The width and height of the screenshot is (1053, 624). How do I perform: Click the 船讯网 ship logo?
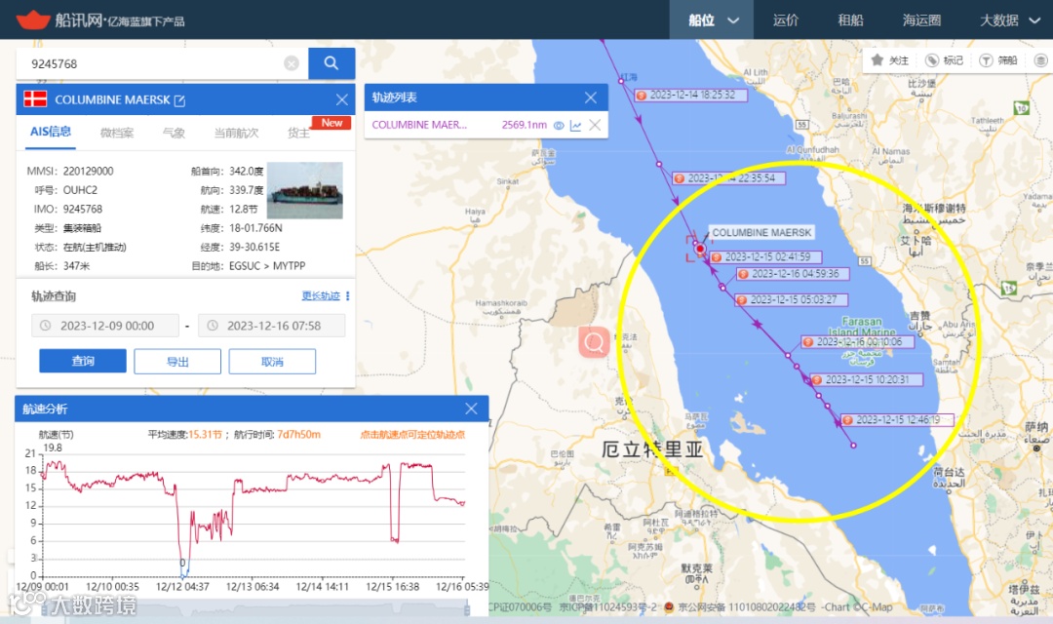[x=33, y=19]
